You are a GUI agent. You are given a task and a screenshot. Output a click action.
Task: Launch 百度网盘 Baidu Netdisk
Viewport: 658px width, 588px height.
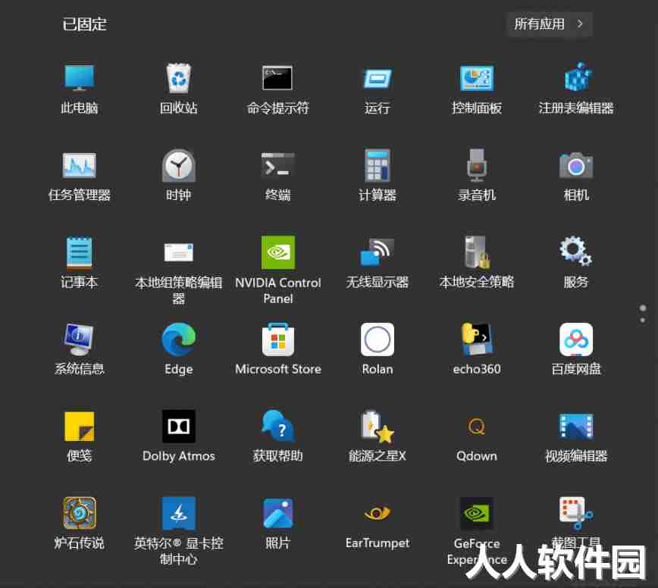(x=576, y=339)
